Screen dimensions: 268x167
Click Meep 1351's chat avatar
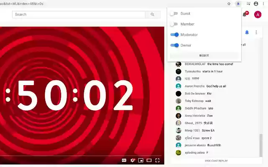pyautogui.click(x=178, y=130)
